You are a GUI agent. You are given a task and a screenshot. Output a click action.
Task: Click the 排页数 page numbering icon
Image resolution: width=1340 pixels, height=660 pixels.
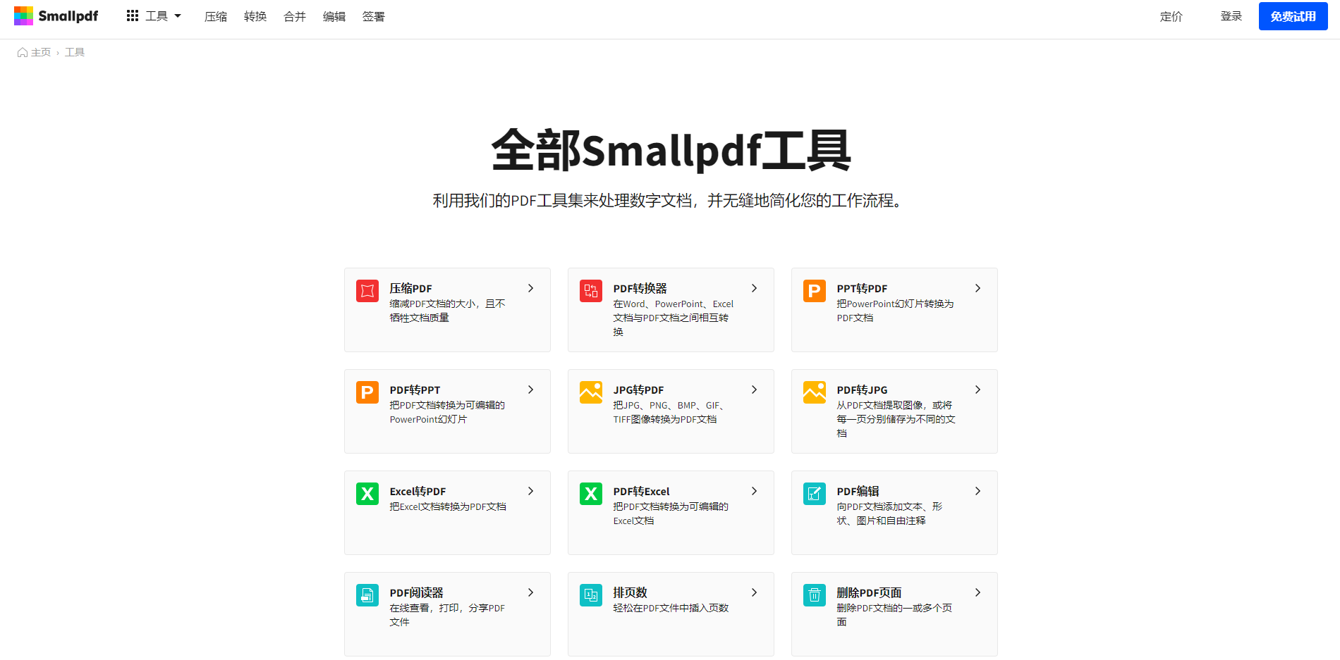point(590,594)
